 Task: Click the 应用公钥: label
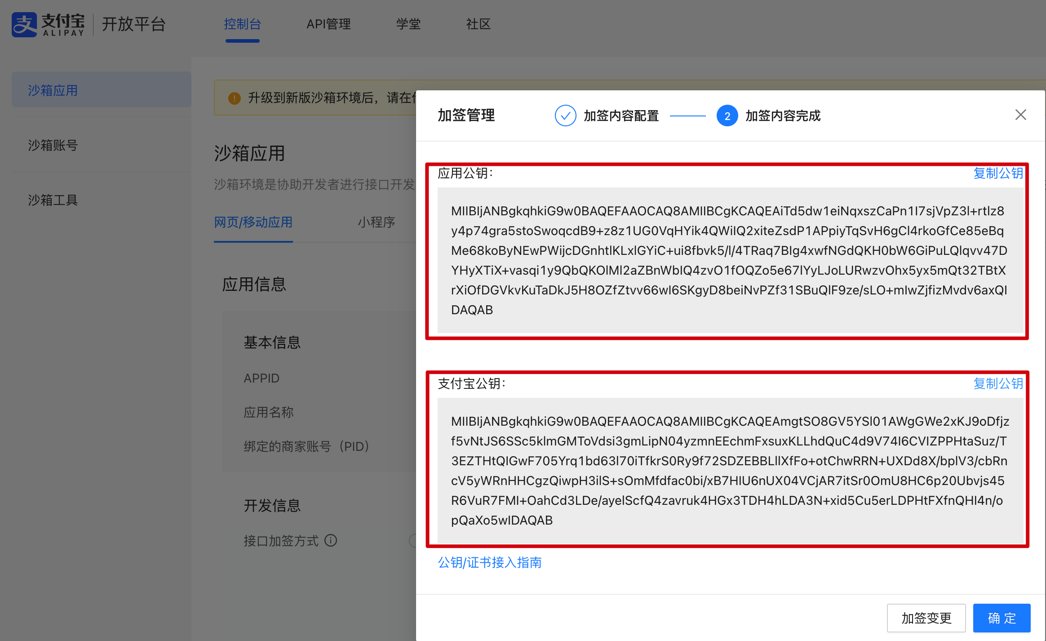point(465,173)
